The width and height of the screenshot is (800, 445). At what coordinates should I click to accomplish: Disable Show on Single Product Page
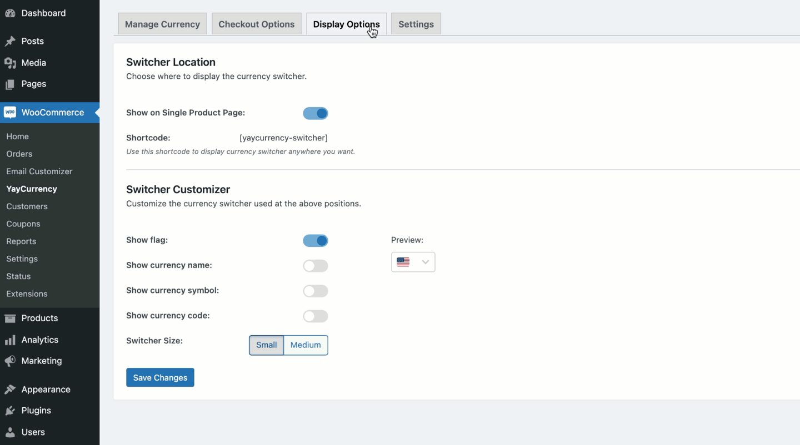[x=316, y=113]
